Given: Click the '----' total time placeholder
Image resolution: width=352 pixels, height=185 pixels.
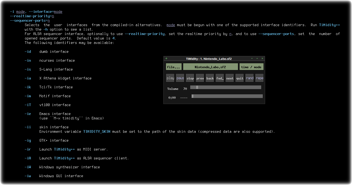Looking at the screenshot, I should pyautogui.click(x=184, y=98).
